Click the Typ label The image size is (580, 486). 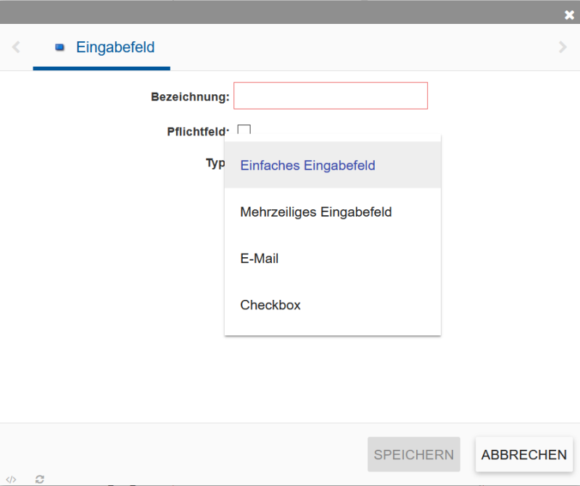point(215,163)
